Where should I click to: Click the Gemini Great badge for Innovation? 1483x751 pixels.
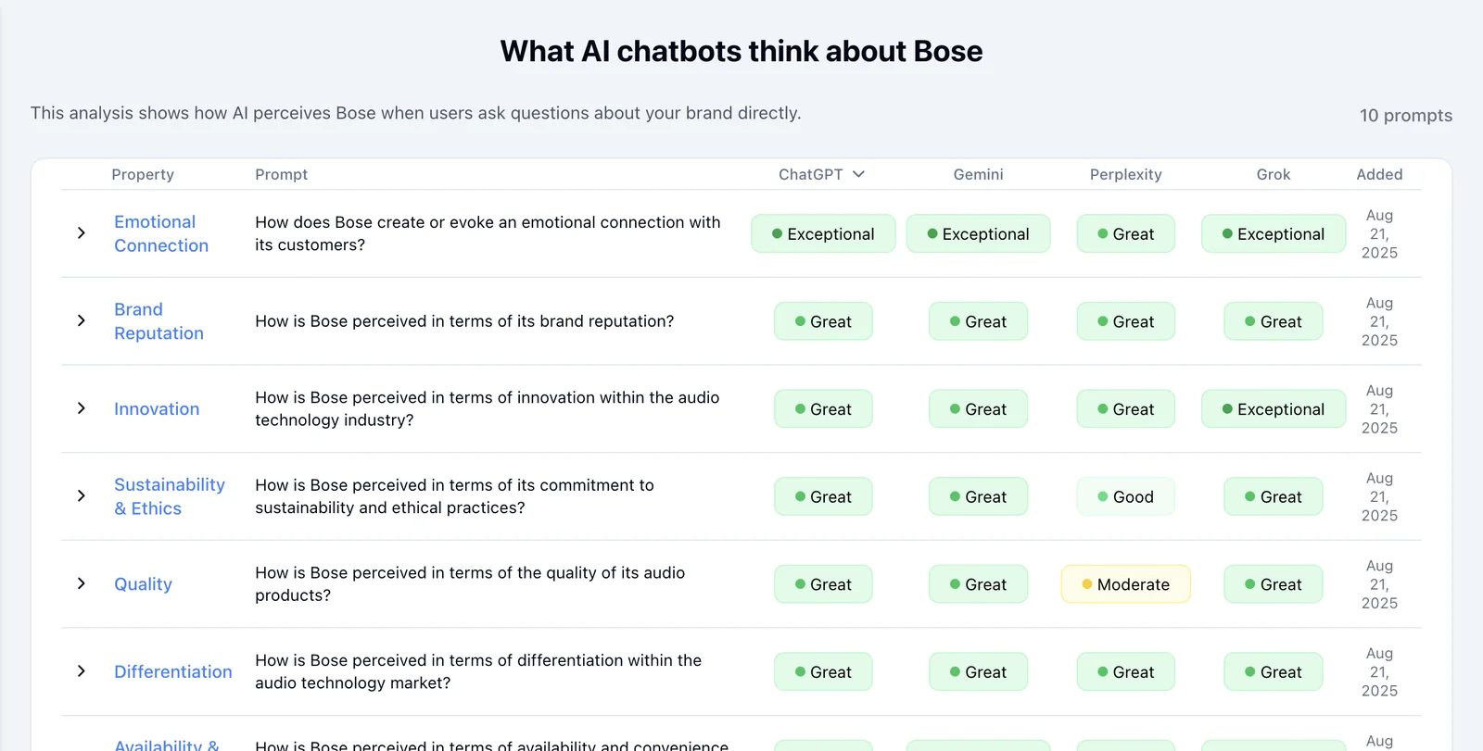978,409
